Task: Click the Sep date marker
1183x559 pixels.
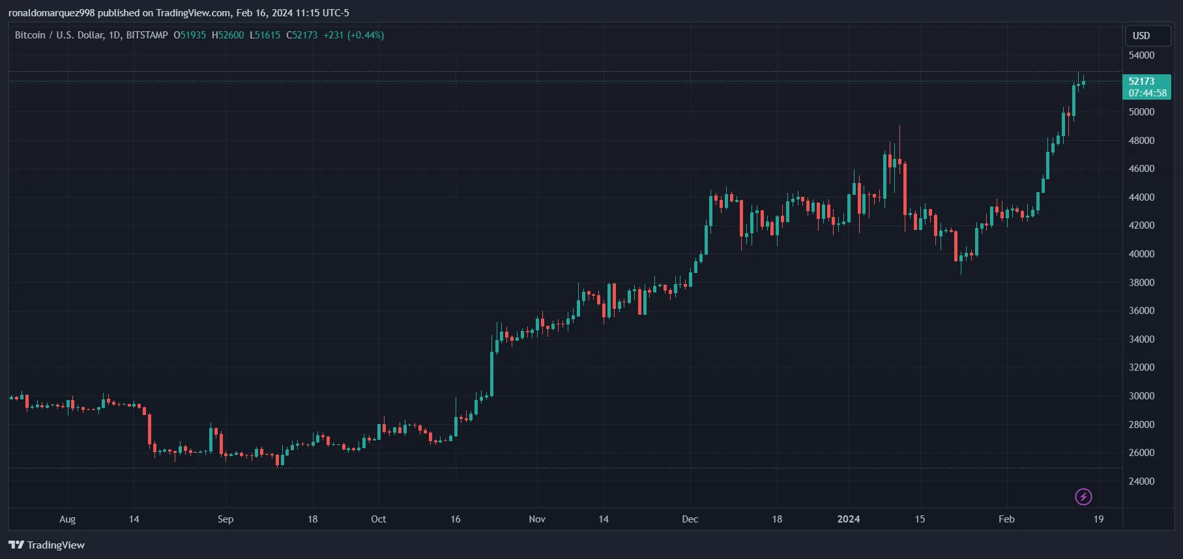Action: (x=226, y=519)
